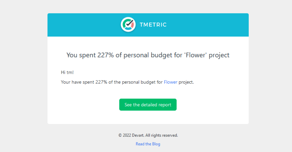Click the checkmark inside the TMetric logo
This screenshot has height=152, width=292.
[x=130, y=23]
